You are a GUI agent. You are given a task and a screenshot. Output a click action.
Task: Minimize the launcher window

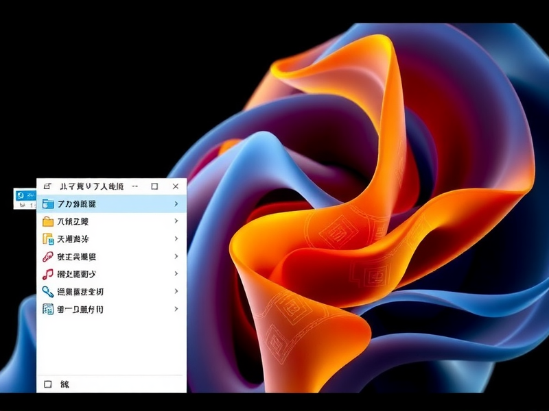tap(137, 185)
